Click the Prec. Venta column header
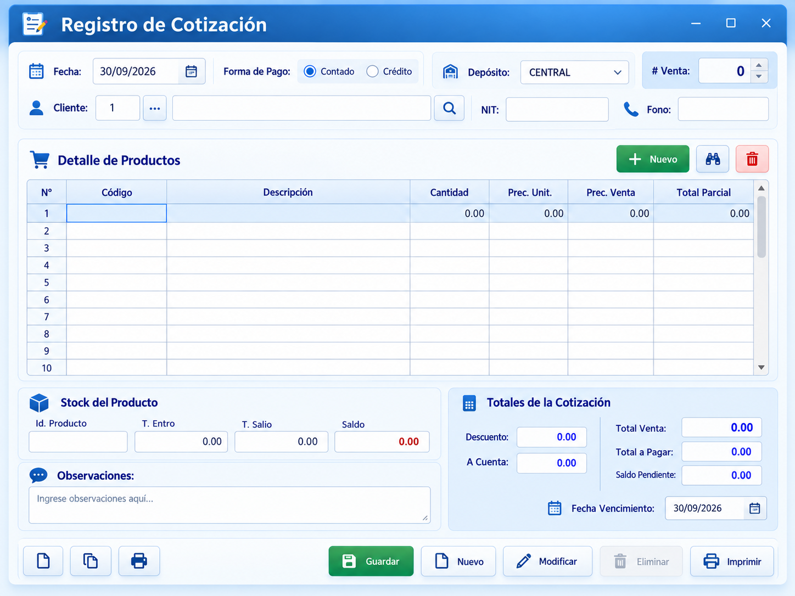This screenshot has width=795, height=596. click(611, 192)
